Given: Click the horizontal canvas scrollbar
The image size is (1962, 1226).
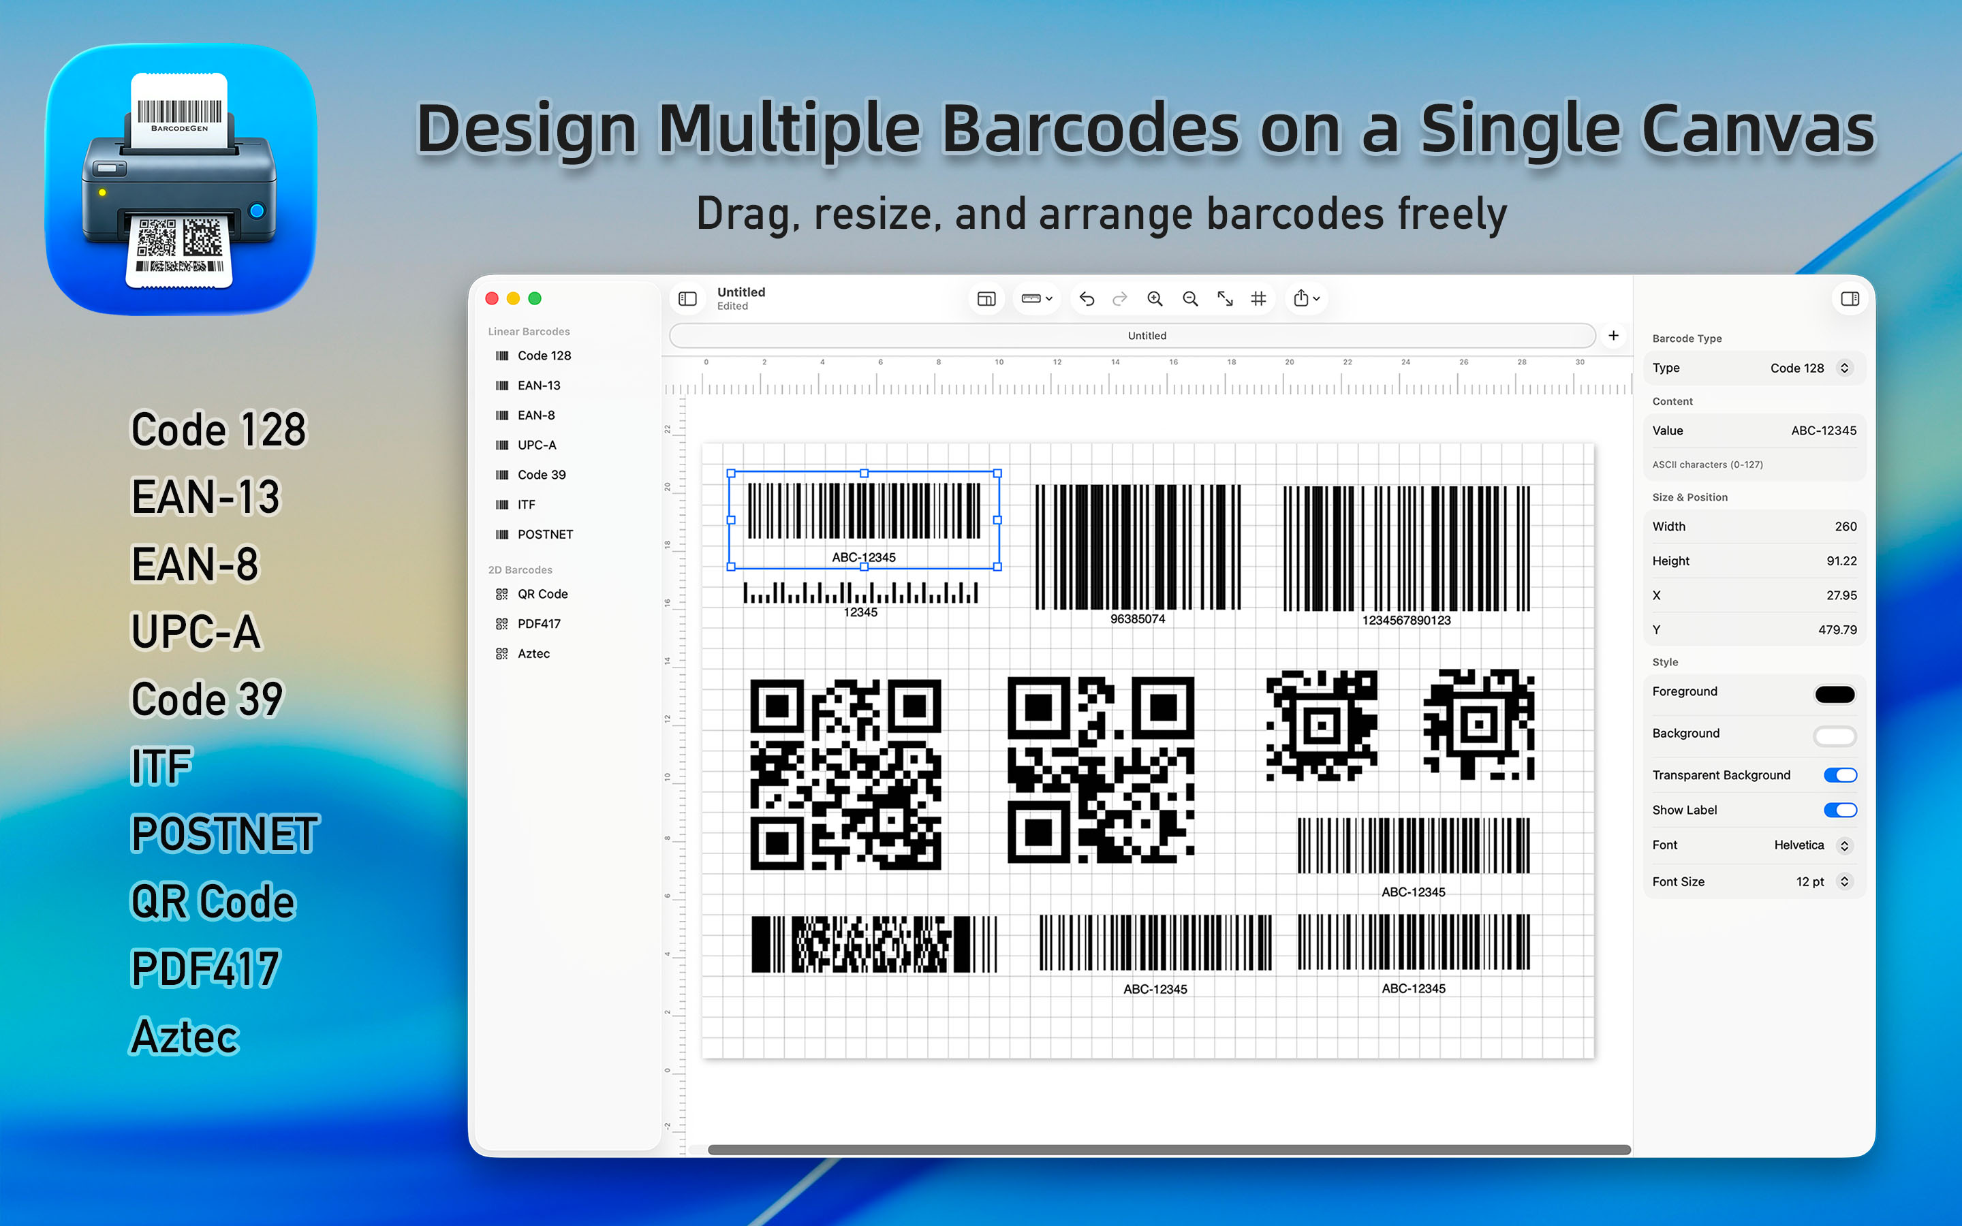Looking at the screenshot, I should 1168,1150.
